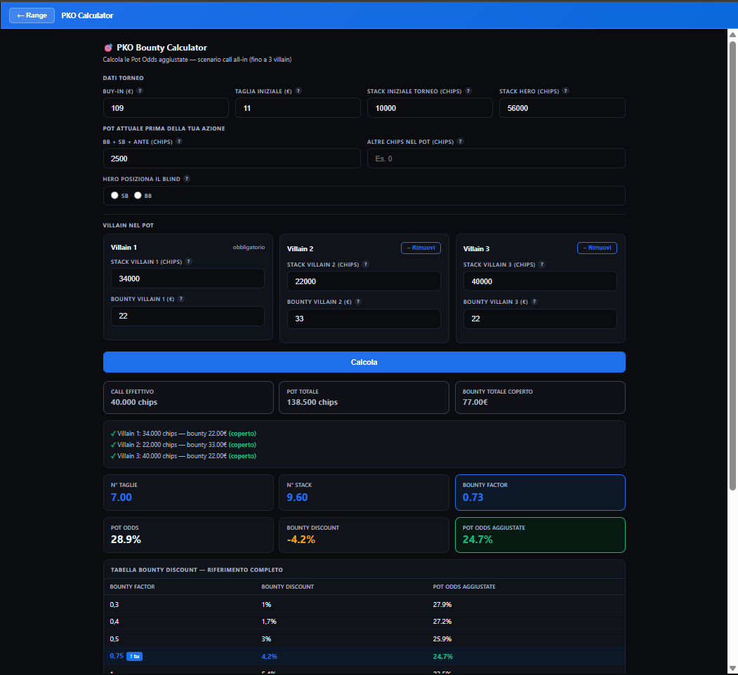This screenshot has width=738, height=675.
Task: Click the target icon beside PKO Bounty Calculator
Action: pyautogui.click(x=108, y=48)
